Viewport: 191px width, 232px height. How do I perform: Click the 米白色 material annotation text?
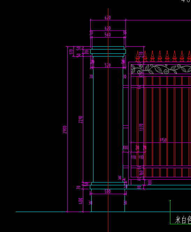click(x=183, y=220)
